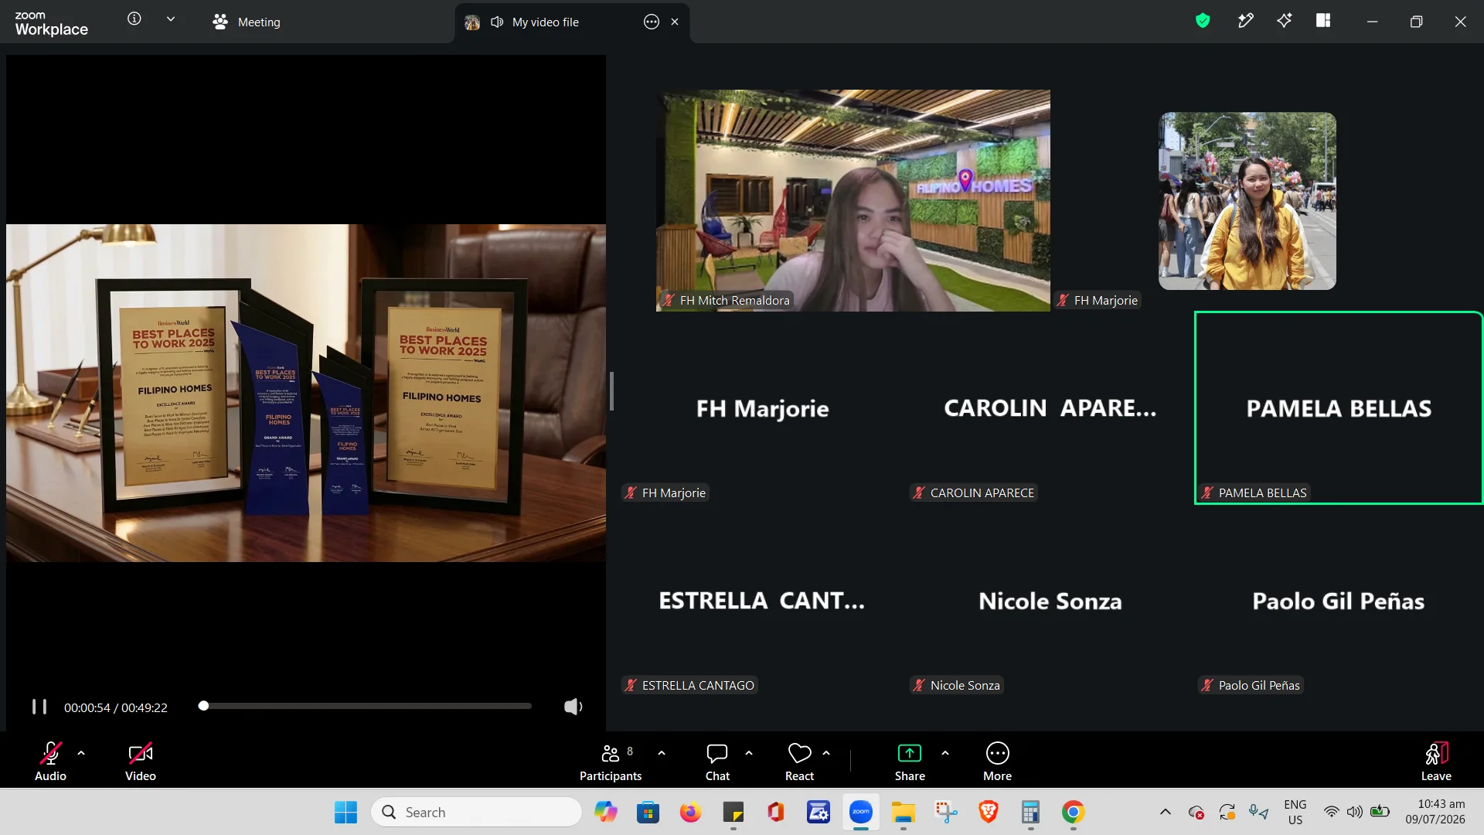Open the Zoom app taskbar icon
This screenshot has height=835, width=1484.
(861, 812)
